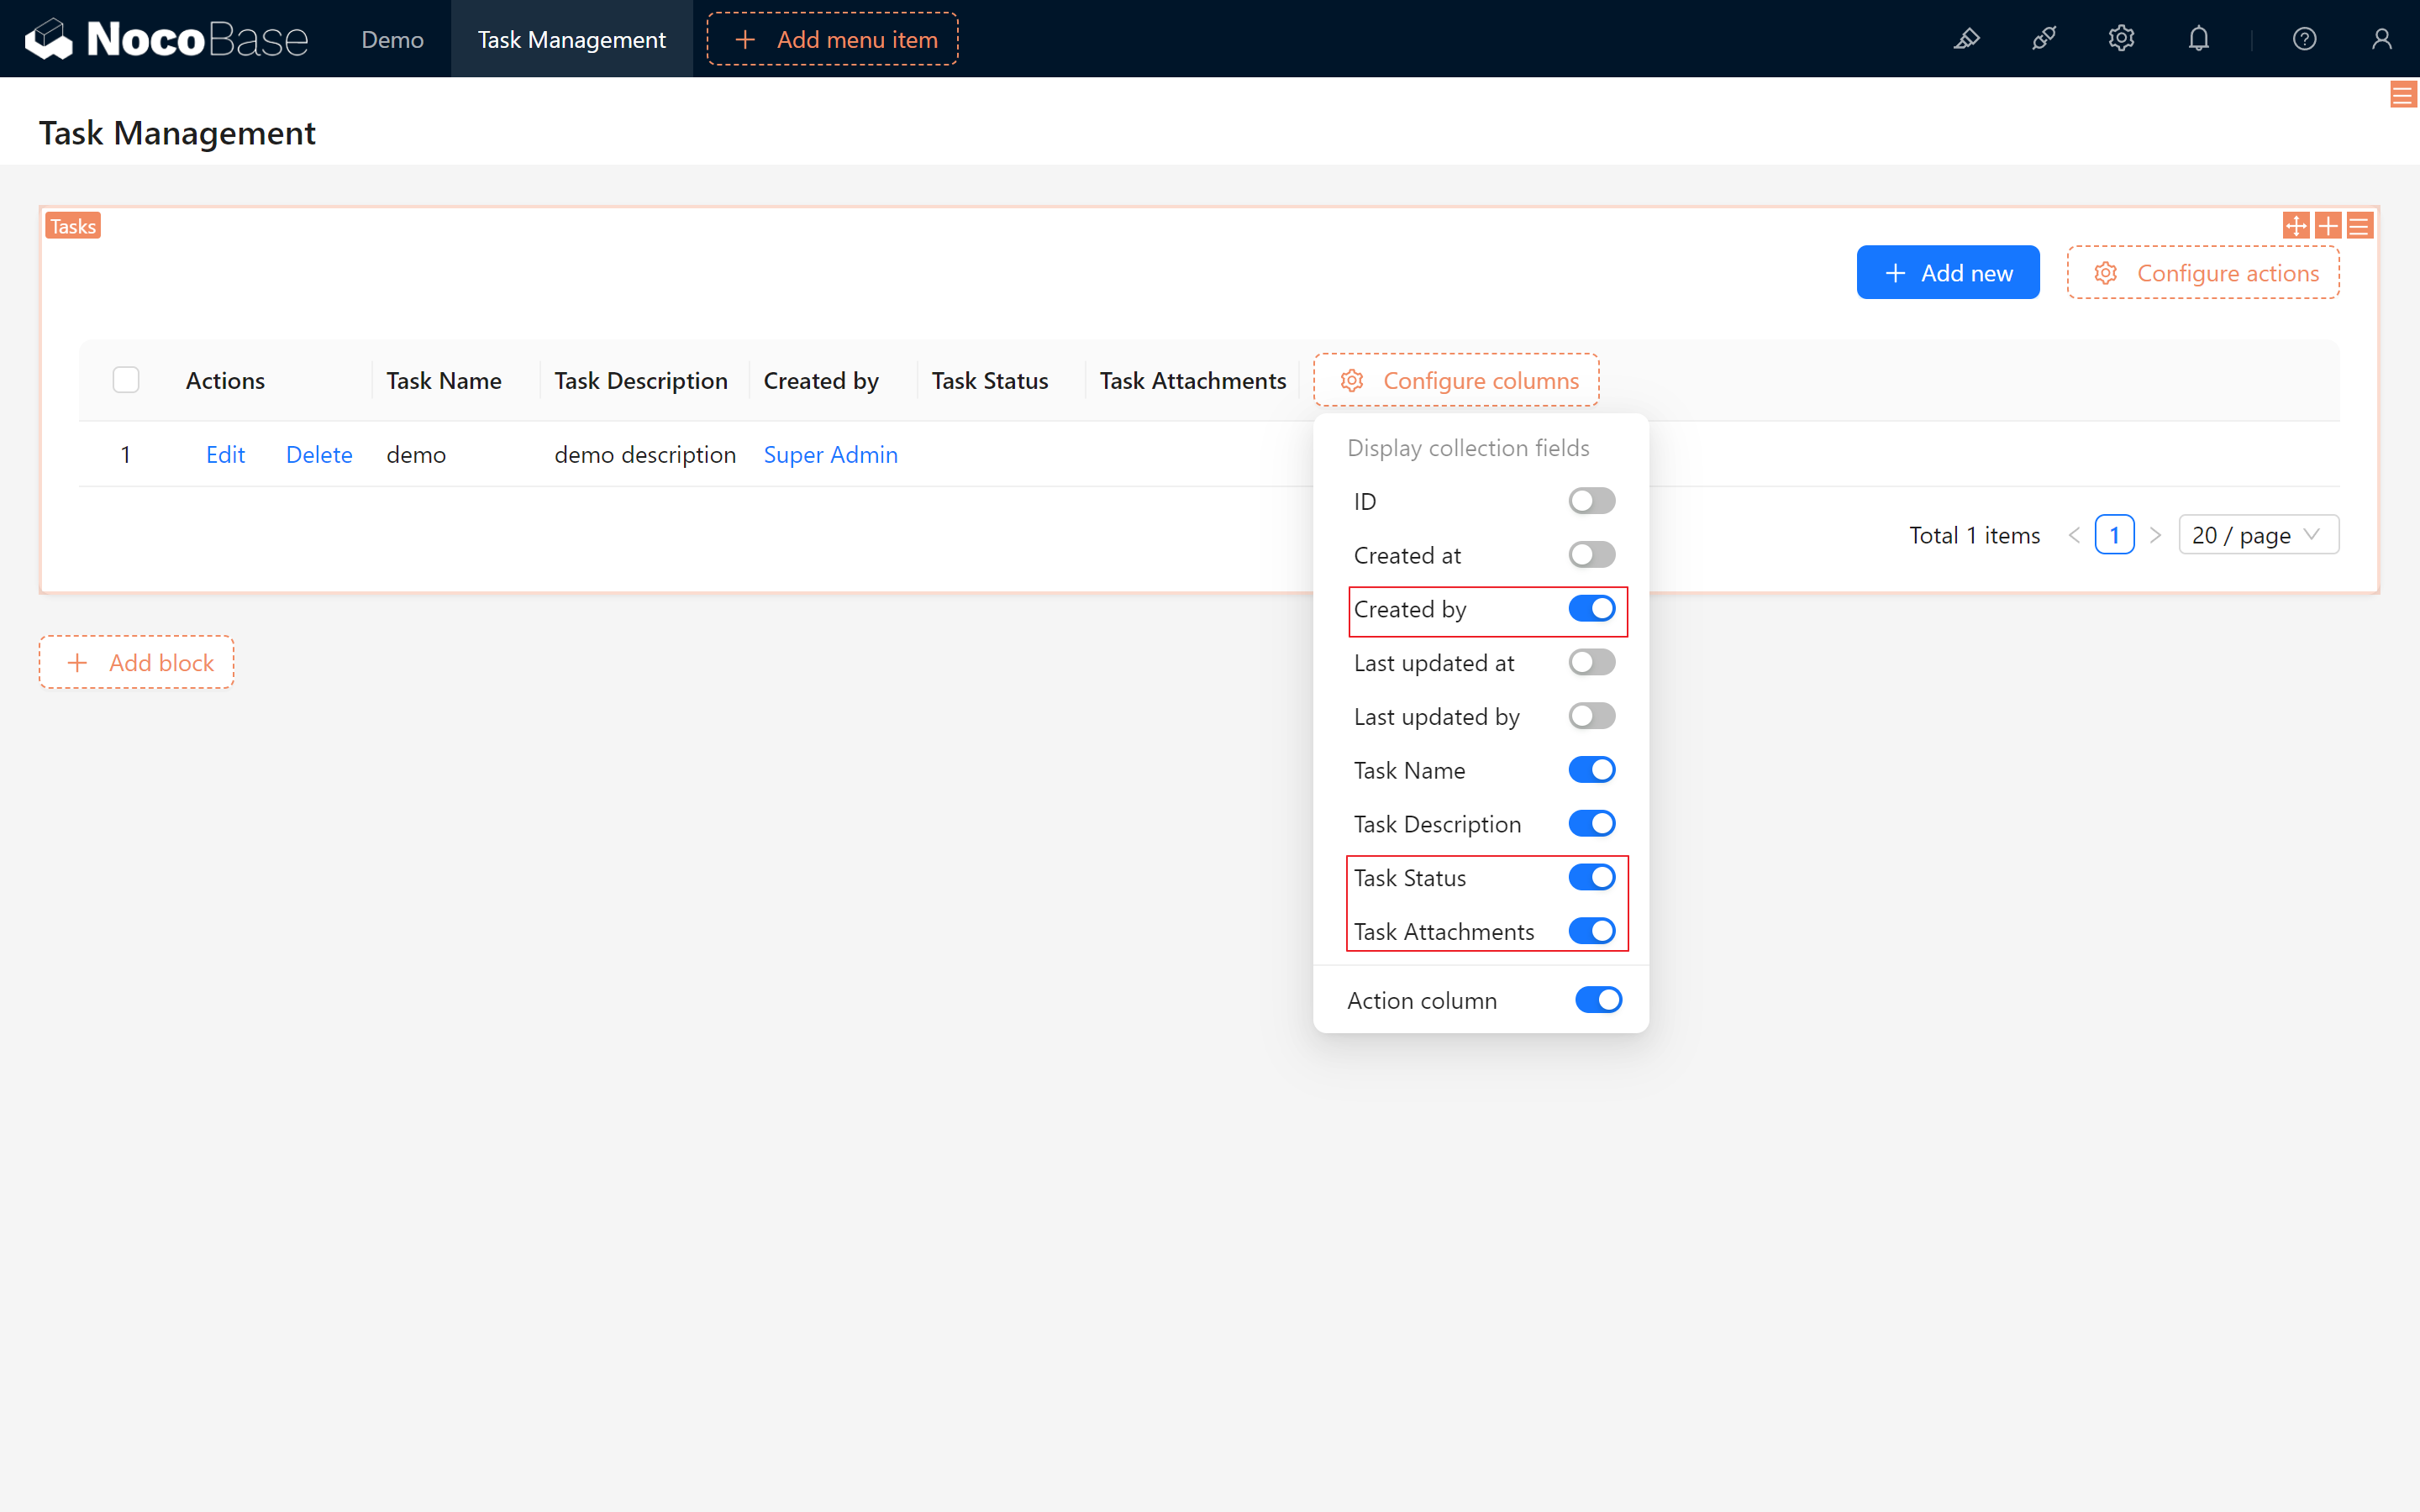Click 'demo description' cell
This screenshot has height=1512, width=2420.
coord(645,454)
